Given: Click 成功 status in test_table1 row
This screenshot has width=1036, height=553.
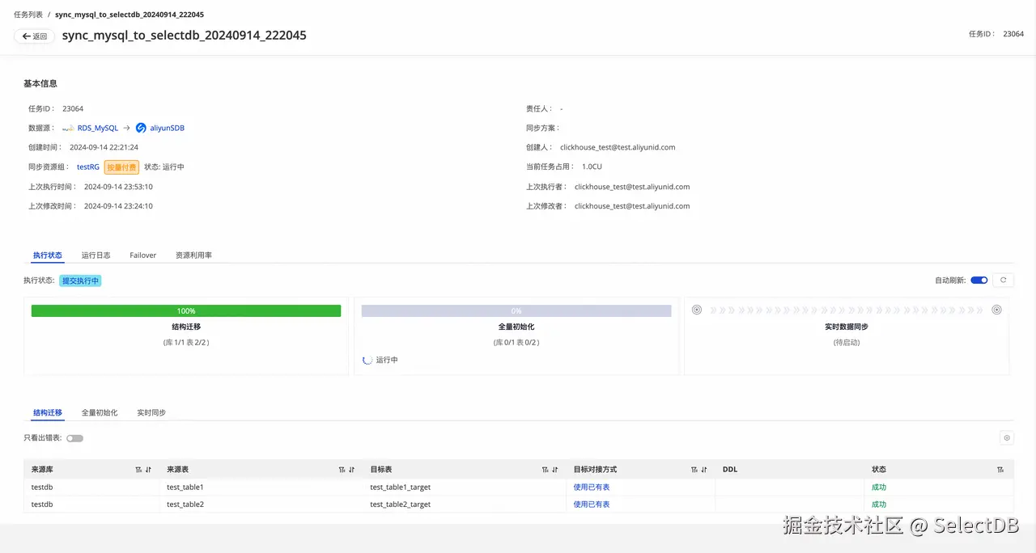Looking at the screenshot, I should (x=879, y=487).
